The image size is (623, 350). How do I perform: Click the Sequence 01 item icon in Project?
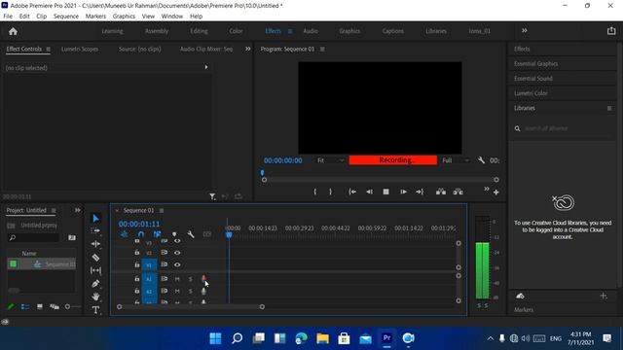37,264
